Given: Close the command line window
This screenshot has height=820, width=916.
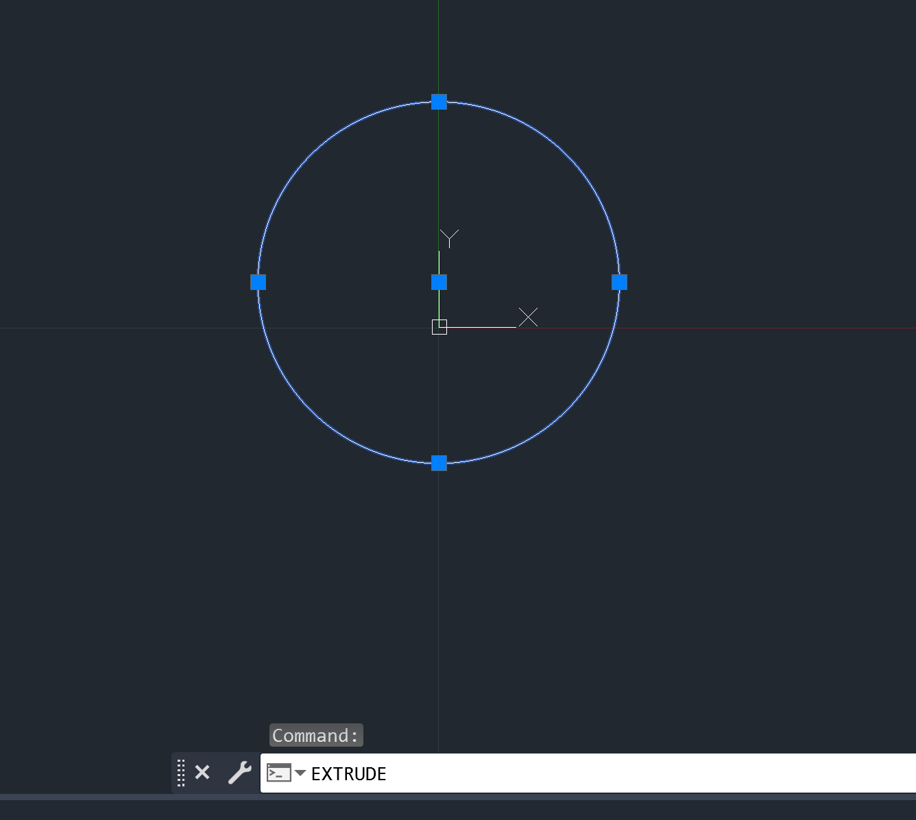Looking at the screenshot, I should [x=202, y=773].
